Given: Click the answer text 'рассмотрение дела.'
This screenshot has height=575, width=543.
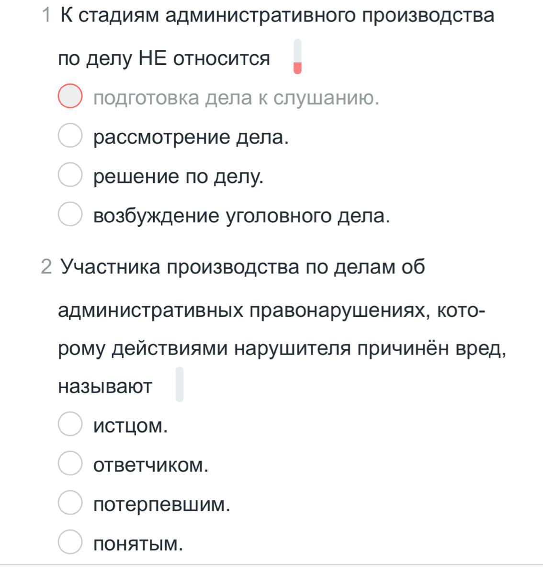Looking at the screenshot, I should tap(191, 138).
